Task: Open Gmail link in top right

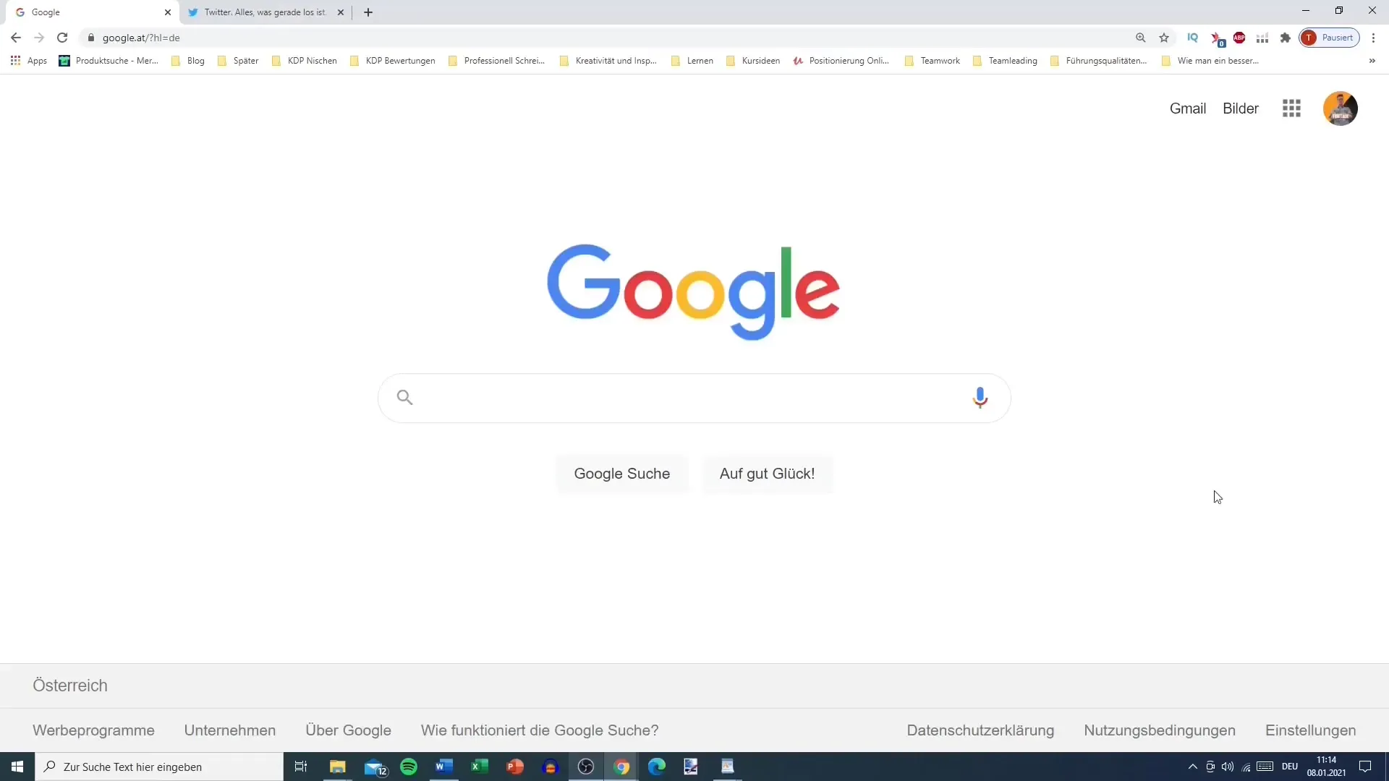Action: point(1188,108)
